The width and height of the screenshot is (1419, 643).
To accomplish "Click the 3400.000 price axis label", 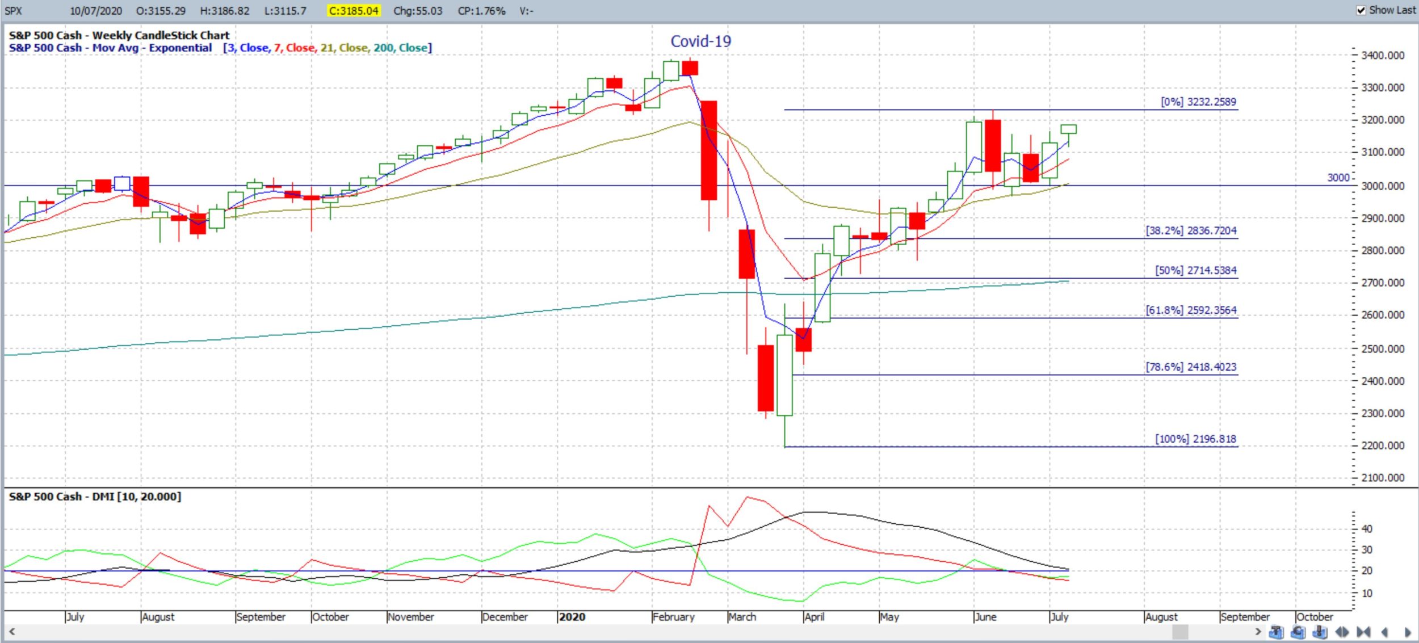I will (x=1383, y=56).
